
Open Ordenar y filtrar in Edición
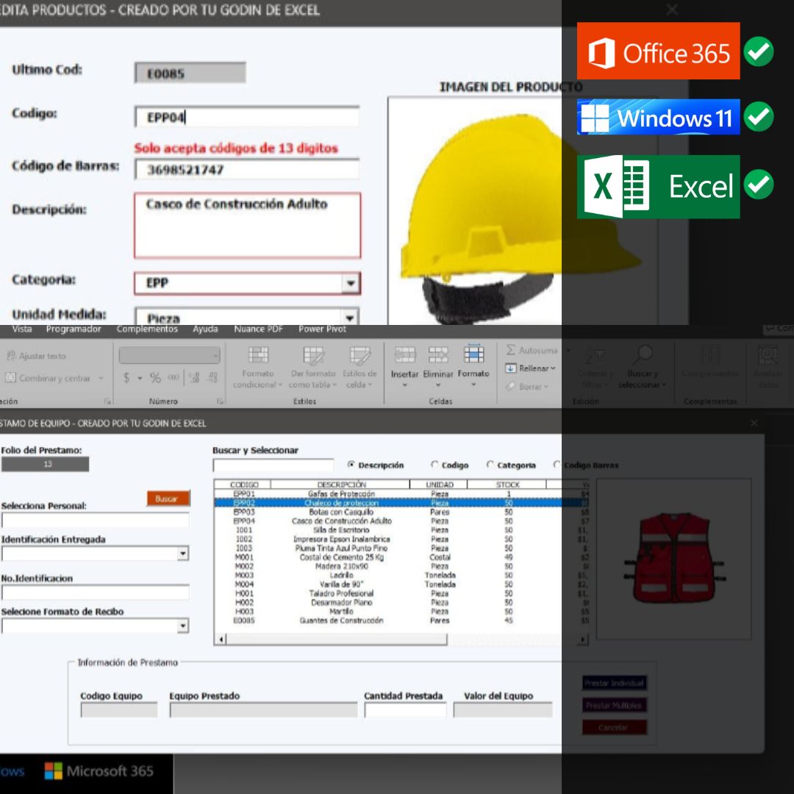click(x=595, y=367)
